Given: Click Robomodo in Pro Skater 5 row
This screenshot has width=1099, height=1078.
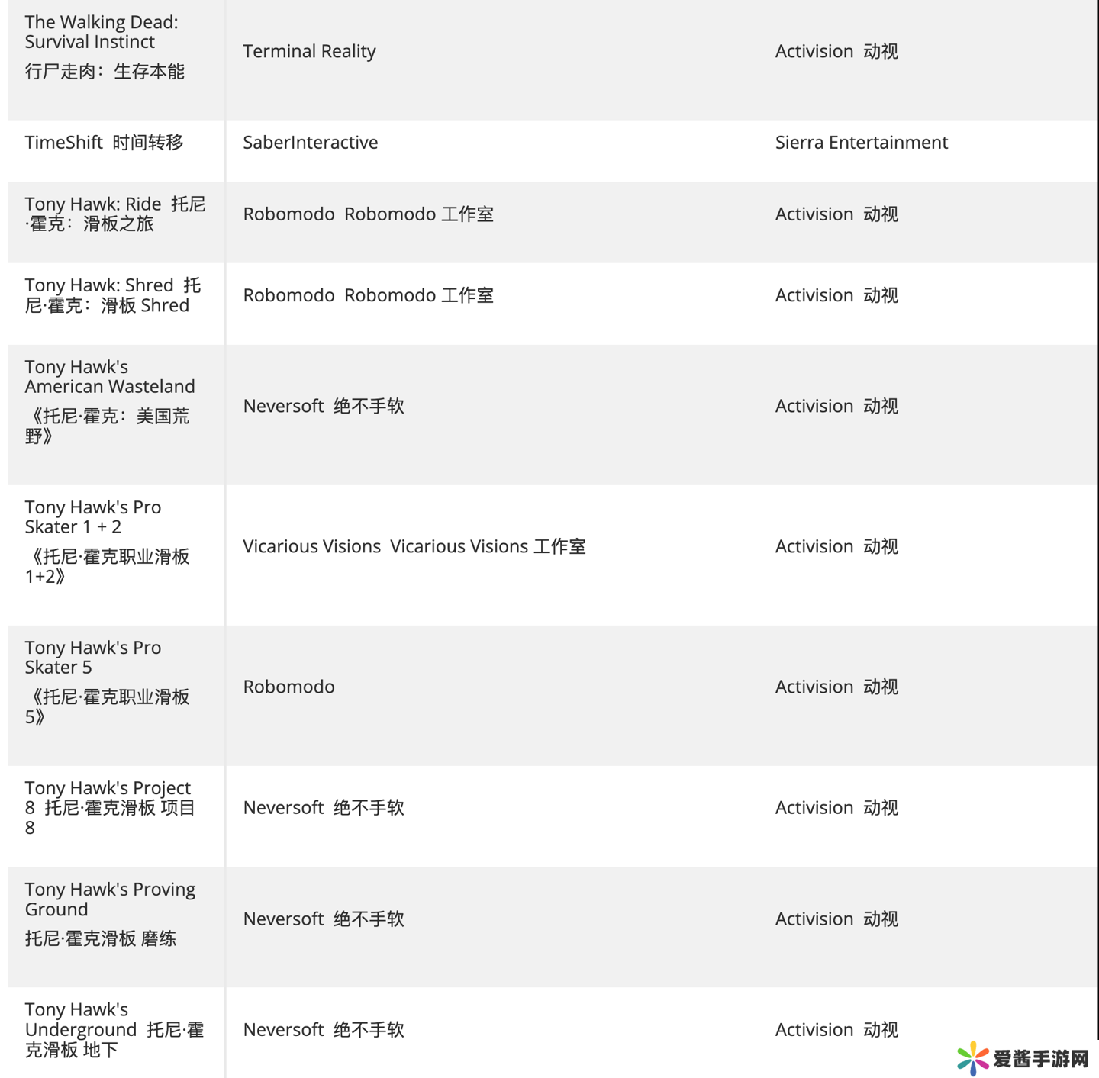Looking at the screenshot, I should click(x=288, y=687).
